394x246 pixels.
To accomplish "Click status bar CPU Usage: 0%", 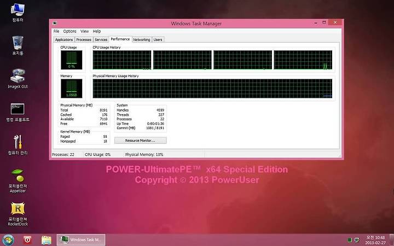I will (x=98, y=154).
